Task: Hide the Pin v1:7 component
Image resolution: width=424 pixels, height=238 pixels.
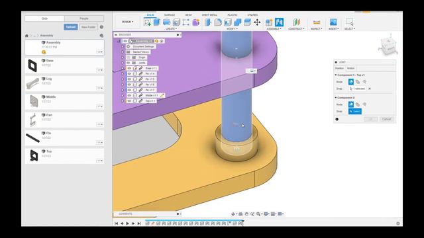Action: tap(129, 90)
